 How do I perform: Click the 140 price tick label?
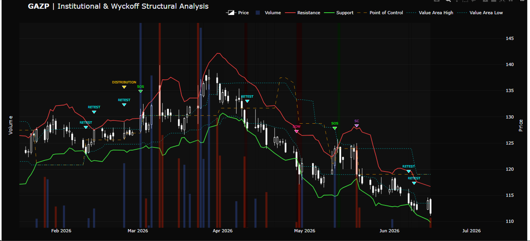coord(510,65)
